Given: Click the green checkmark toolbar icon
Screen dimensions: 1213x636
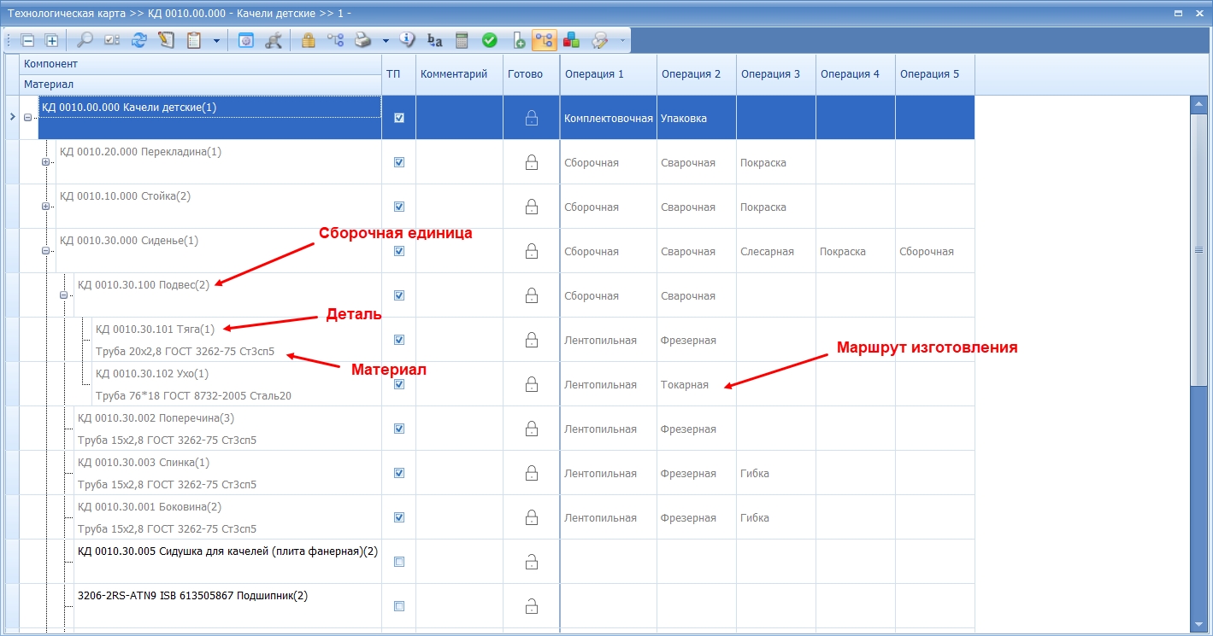Looking at the screenshot, I should pyautogui.click(x=490, y=40).
